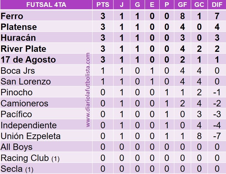The width and height of the screenshot is (226, 174).
Task: Select Unión Ezpeleta in the standings
Action: [x=31, y=136]
